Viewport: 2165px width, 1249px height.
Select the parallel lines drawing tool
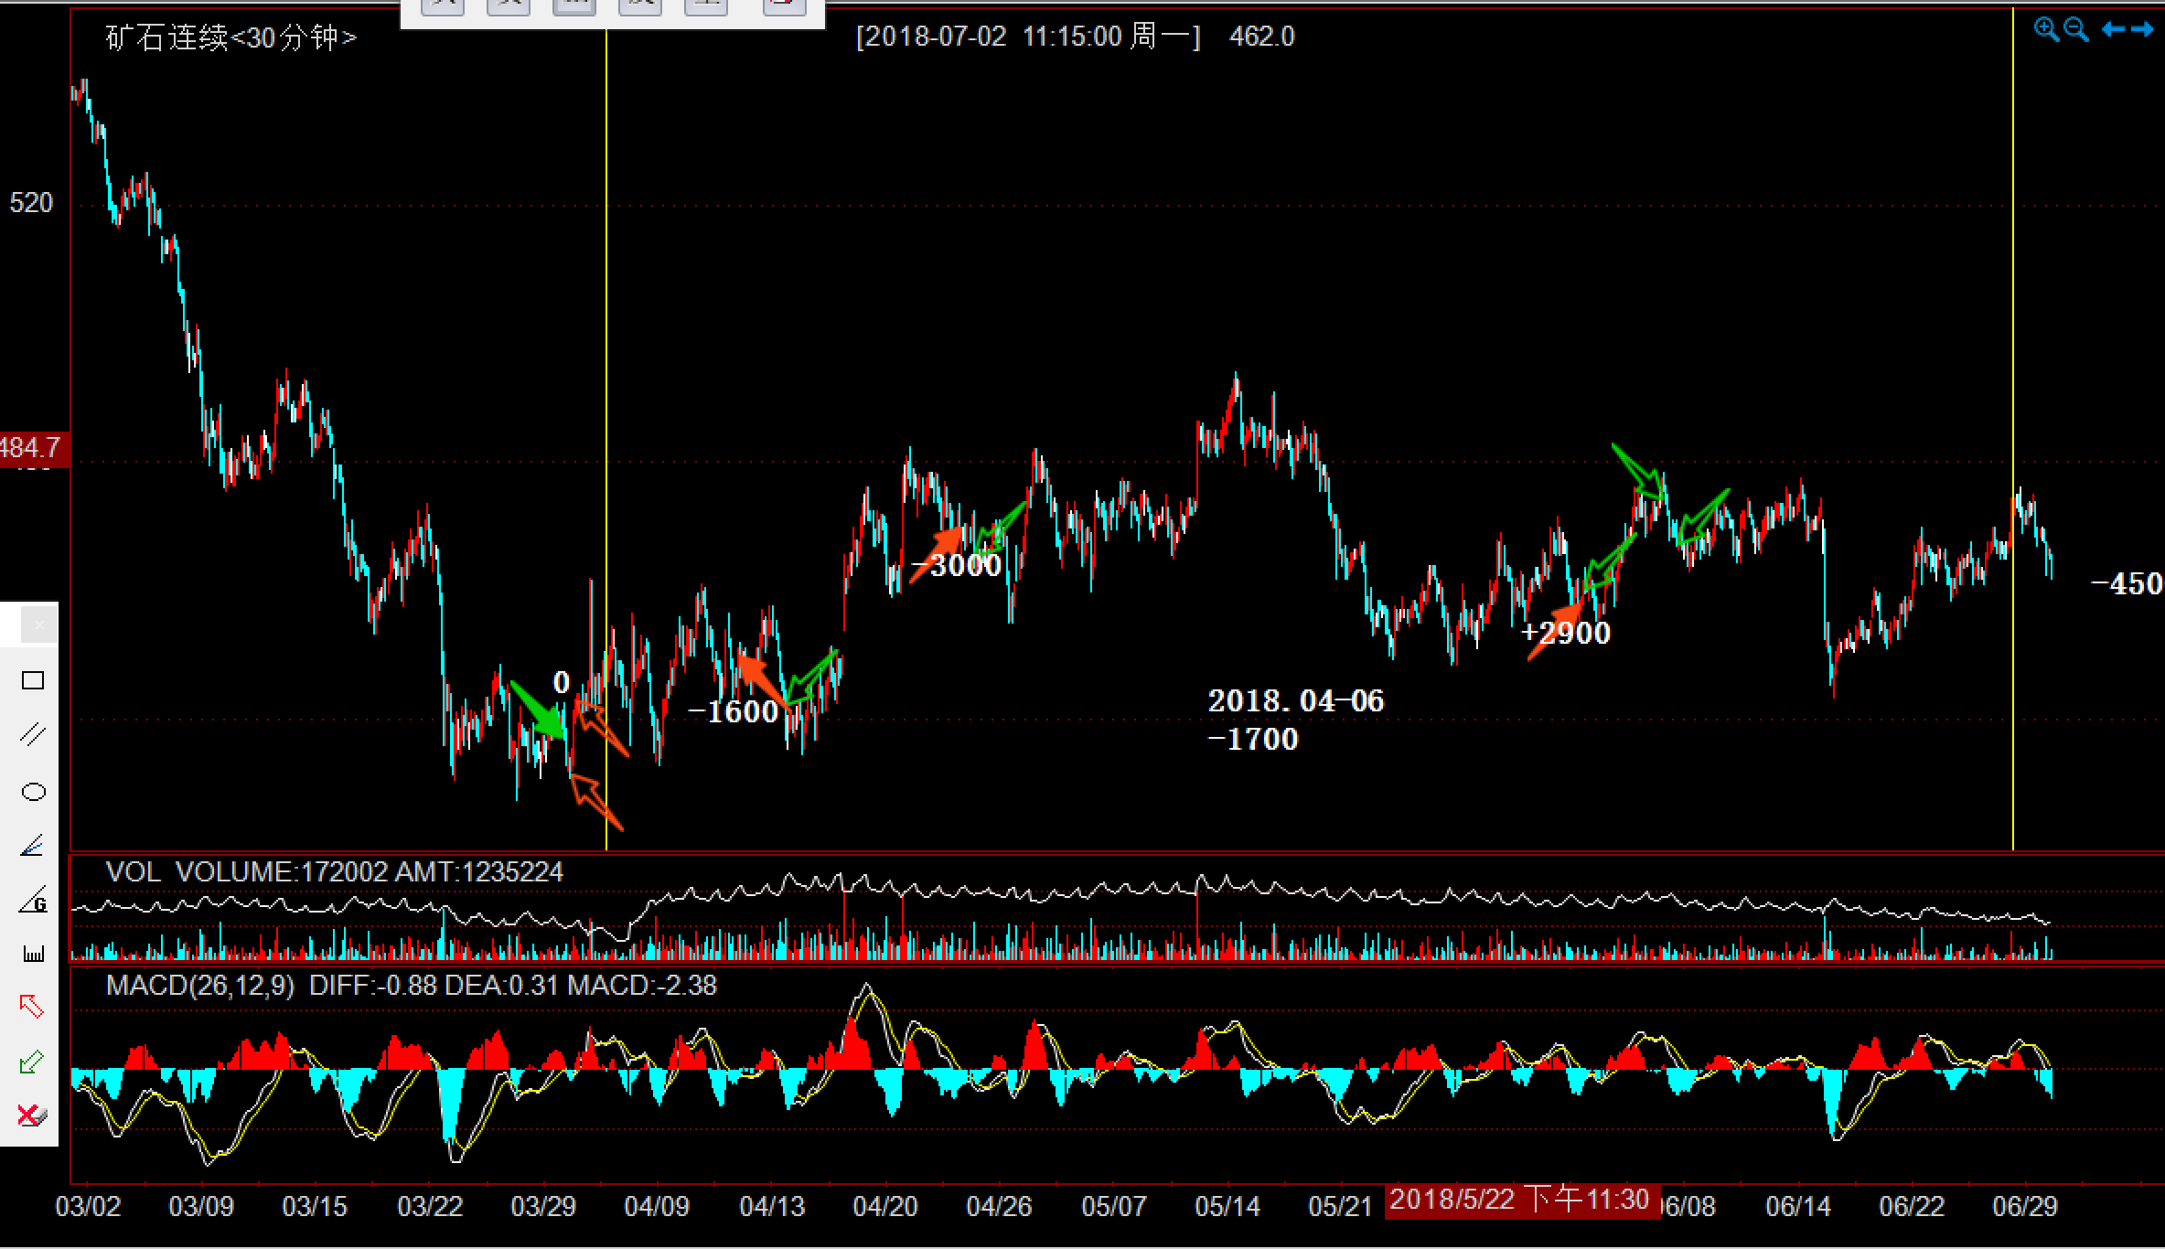coord(33,735)
